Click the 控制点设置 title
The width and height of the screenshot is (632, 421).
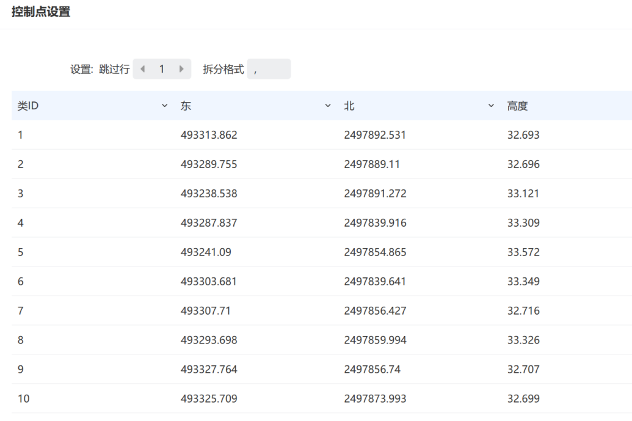point(41,12)
